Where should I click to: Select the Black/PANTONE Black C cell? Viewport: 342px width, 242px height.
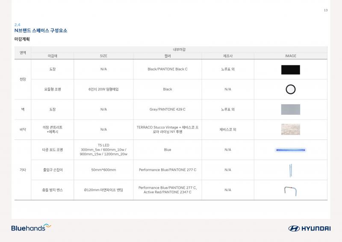pyautogui.click(x=168, y=69)
